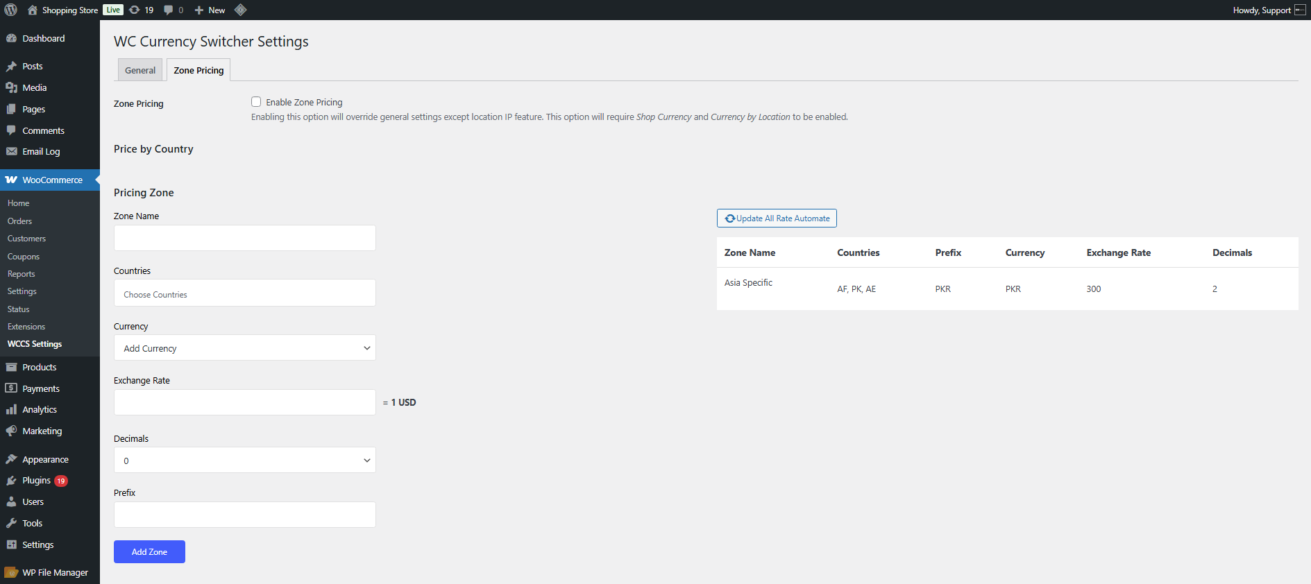Click the diamond icon in admin bar
The width and height of the screenshot is (1311, 584).
241,10
